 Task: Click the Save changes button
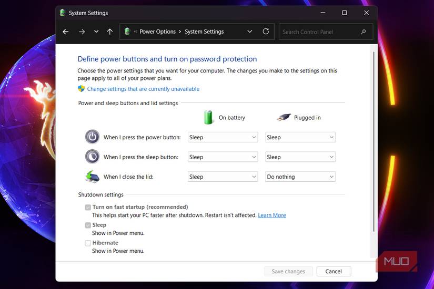pos(288,271)
